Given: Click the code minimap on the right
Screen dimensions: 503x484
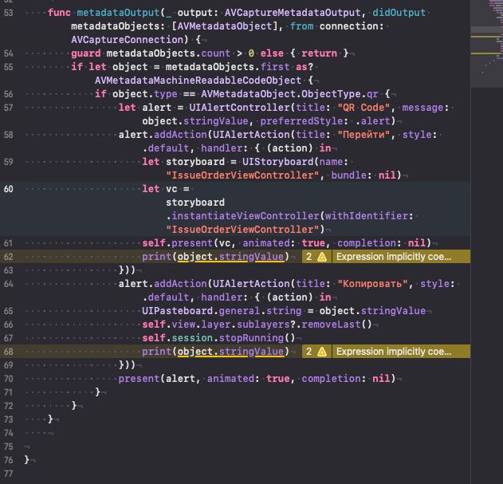Looking at the screenshot, I should tap(486, 43).
